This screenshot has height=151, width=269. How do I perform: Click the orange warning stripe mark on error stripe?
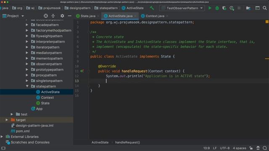267,59
